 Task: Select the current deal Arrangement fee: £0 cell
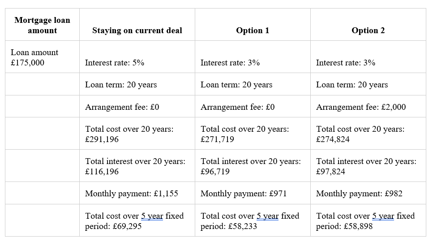point(137,107)
